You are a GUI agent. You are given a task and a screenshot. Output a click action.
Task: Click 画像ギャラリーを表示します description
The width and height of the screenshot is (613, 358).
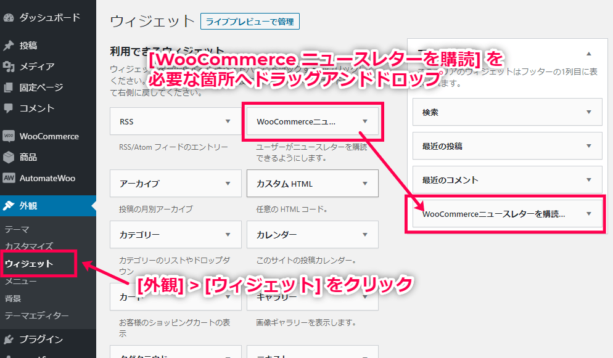pos(306,322)
